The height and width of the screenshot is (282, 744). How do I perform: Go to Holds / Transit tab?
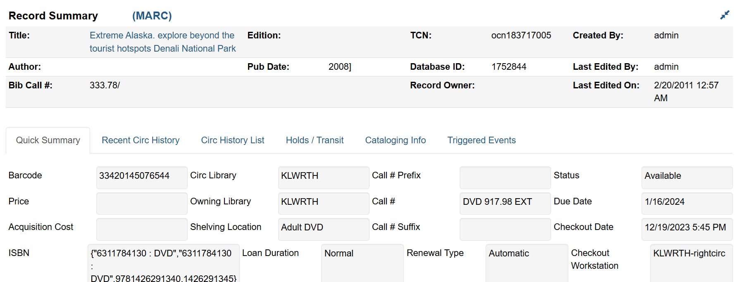(315, 140)
